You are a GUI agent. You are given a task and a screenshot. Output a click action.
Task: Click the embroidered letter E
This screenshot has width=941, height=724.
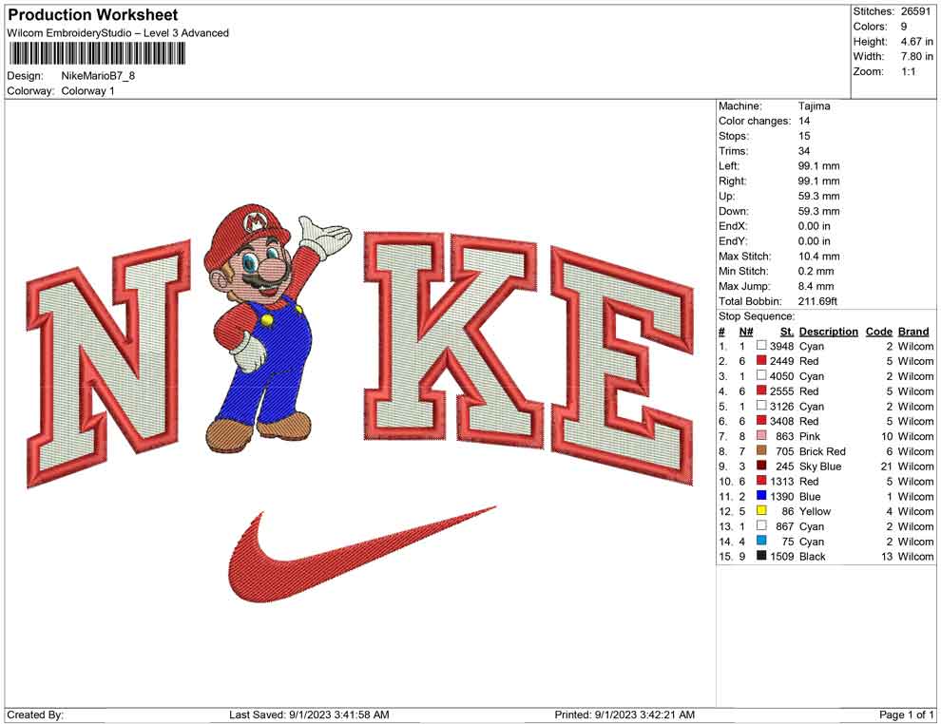(623, 365)
